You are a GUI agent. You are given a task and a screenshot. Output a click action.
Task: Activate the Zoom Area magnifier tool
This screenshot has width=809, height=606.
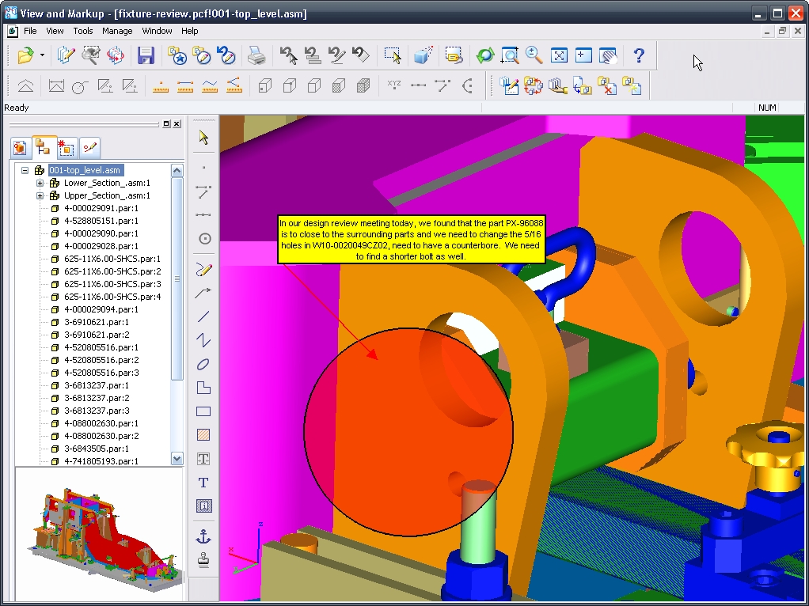[510, 55]
